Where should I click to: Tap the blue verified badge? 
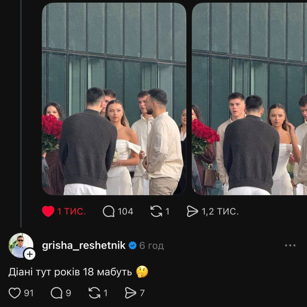click(132, 246)
